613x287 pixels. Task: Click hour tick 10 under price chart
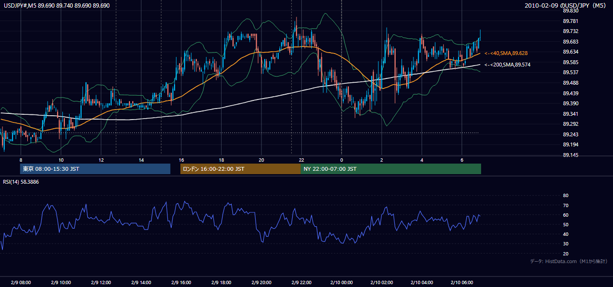point(61,160)
